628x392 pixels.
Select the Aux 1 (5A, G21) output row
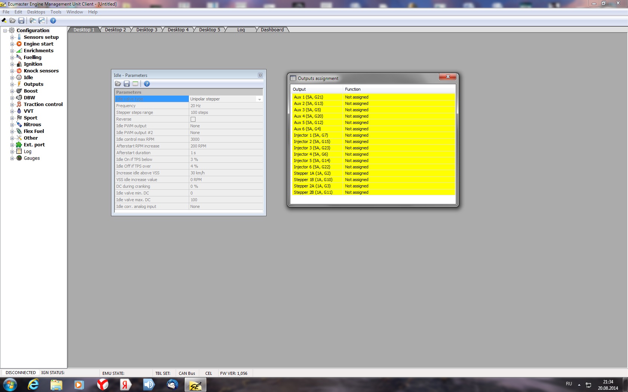(308, 97)
